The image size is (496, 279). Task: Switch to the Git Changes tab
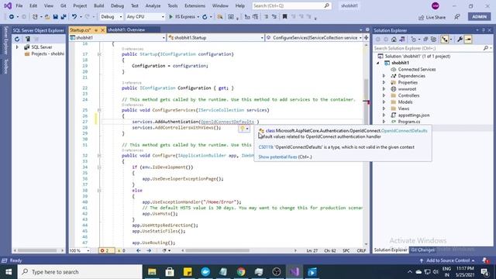[x=422, y=250]
